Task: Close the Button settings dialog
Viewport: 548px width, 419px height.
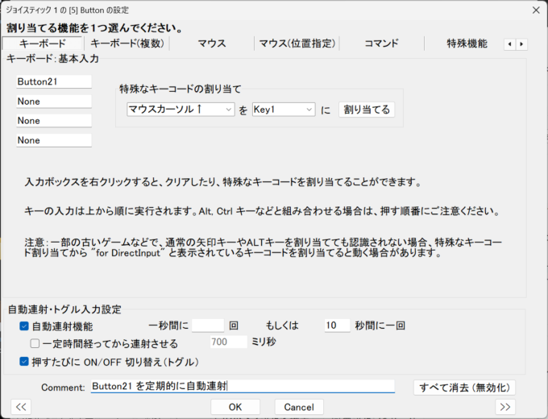Action: (x=536, y=10)
